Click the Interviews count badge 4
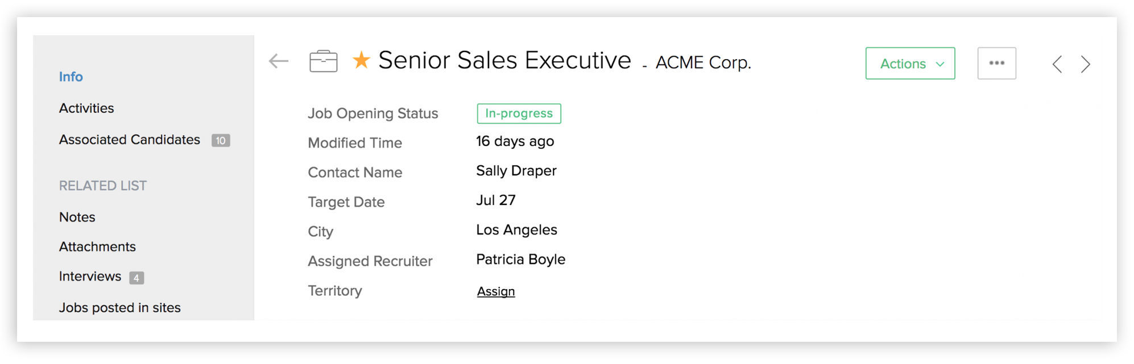 click(136, 278)
